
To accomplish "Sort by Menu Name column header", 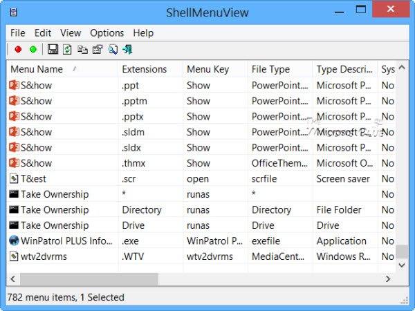I will pyautogui.click(x=41, y=69).
